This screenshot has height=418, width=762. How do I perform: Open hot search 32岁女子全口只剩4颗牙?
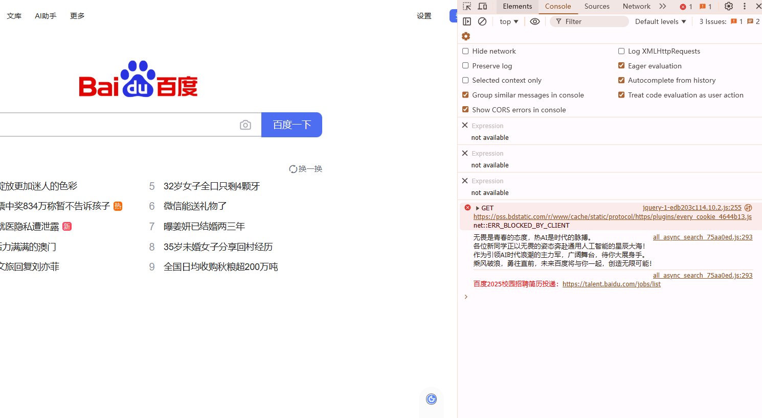click(x=212, y=186)
